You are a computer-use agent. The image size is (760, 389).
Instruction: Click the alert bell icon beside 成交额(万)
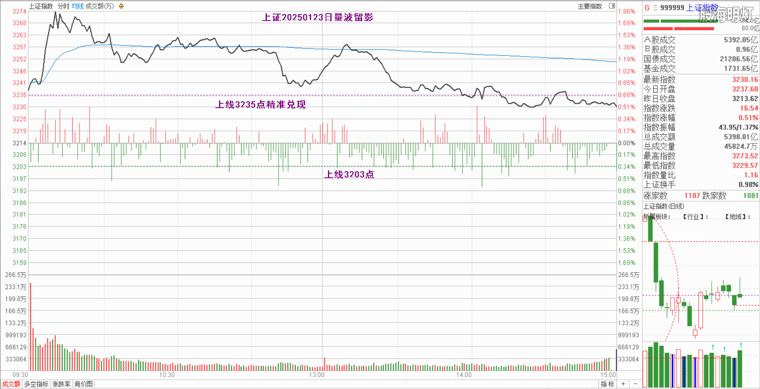(x=121, y=6)
